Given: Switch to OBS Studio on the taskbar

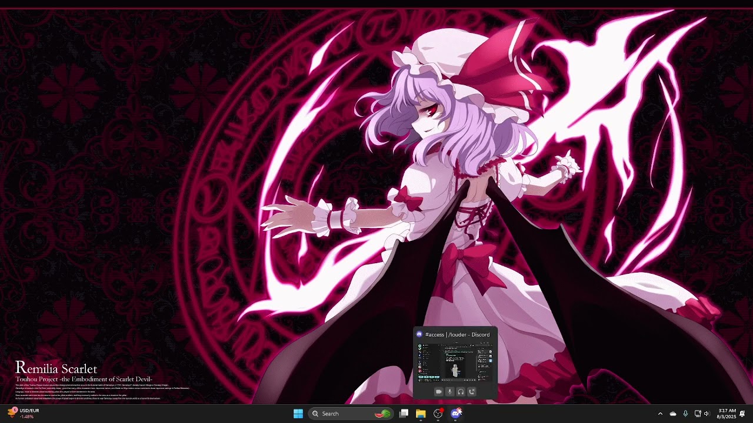Looking at the screenshot, I should [x=438, y=414].
